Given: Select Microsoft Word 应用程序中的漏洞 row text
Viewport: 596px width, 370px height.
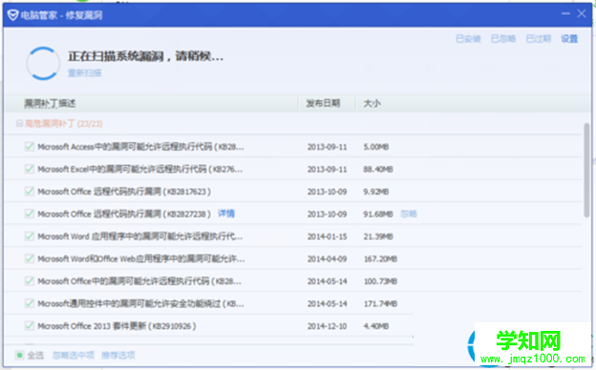Looking at the screenshot, I should tap(139, 236).
